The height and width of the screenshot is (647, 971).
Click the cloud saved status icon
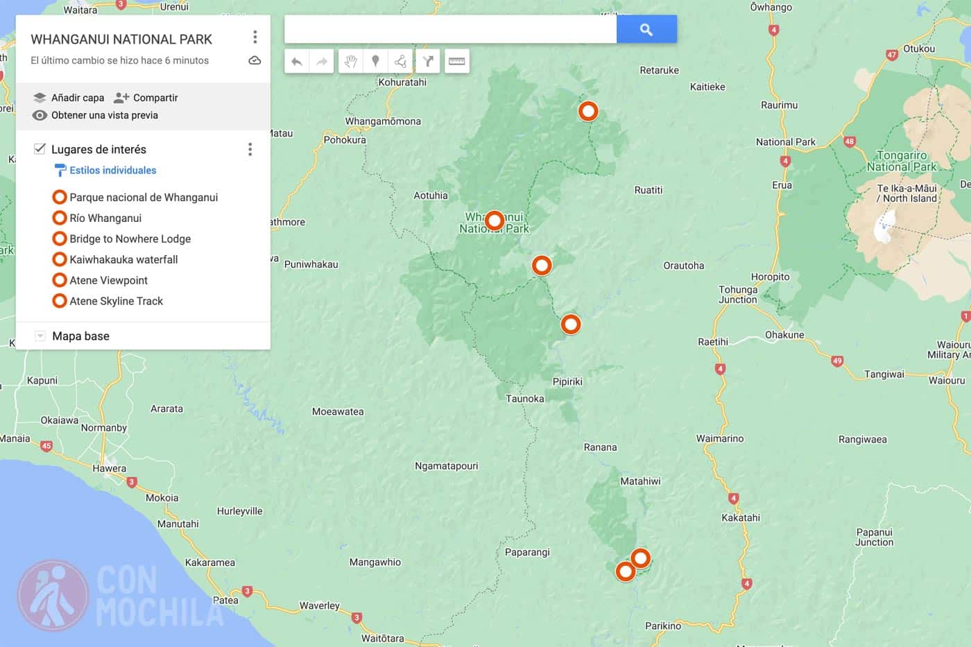255,60
